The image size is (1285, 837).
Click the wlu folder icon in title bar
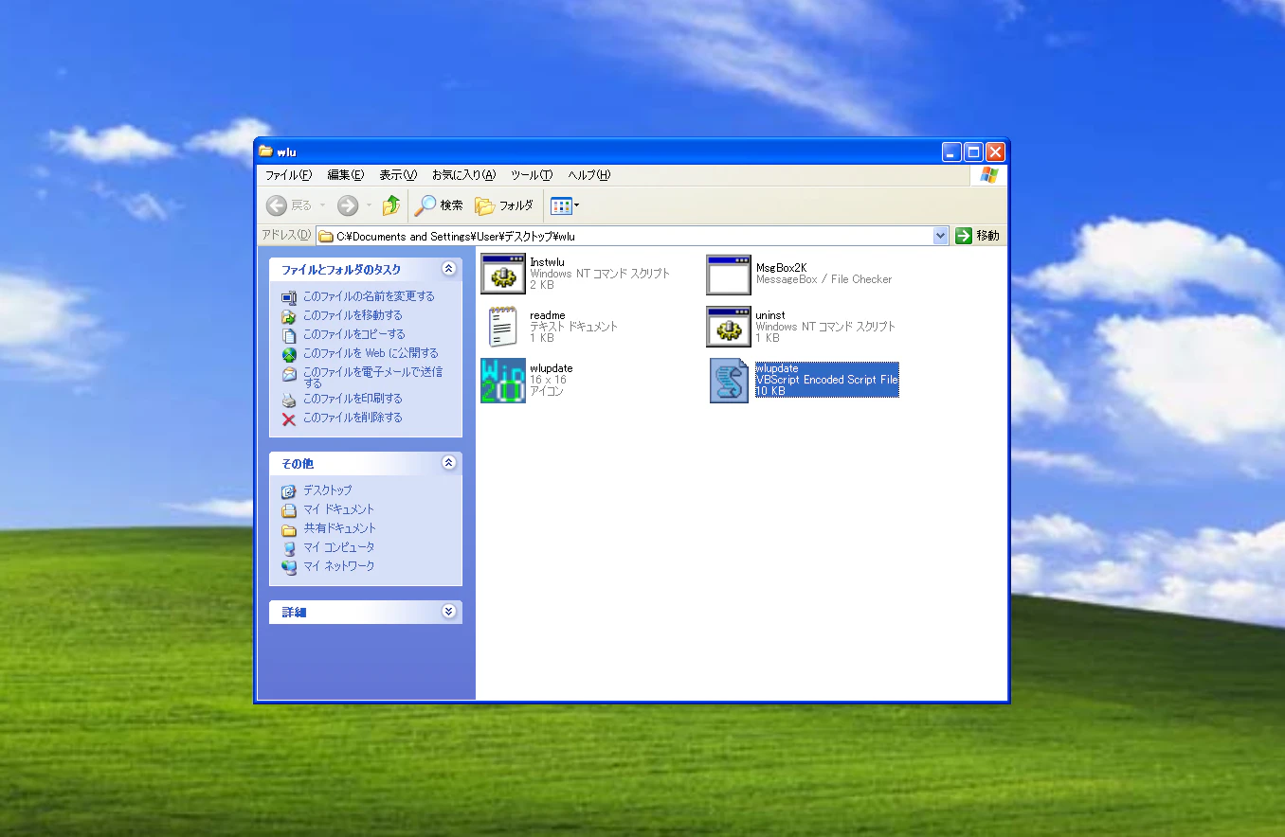pos(265,151)
